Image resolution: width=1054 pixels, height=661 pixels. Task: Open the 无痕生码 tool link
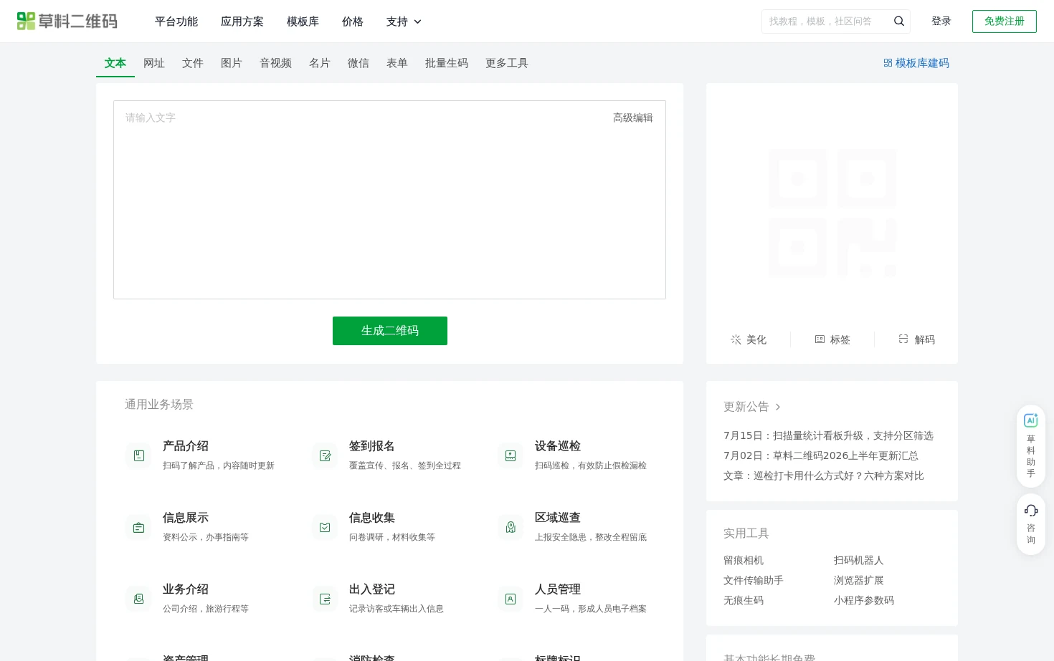[x=744, y=600]
